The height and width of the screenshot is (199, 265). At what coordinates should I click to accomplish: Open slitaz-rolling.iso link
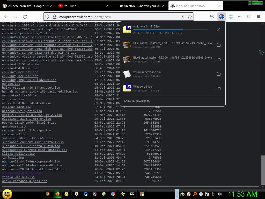click(18, 154)
